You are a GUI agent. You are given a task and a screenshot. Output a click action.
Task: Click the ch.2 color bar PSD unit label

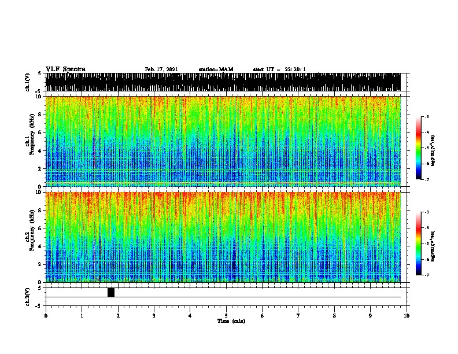(x=433, y=246)
